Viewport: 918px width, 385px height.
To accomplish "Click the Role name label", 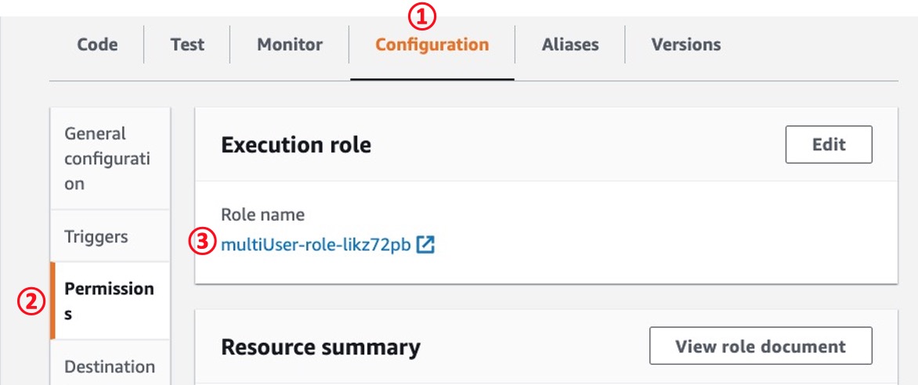I will coord(263,214).
